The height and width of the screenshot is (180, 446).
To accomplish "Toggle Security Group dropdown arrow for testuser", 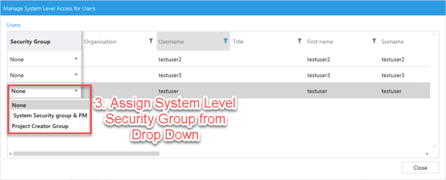I will pos(76,91).
